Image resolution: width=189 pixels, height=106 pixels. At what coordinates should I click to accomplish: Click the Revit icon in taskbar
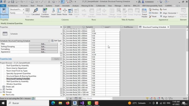[75, 103]
